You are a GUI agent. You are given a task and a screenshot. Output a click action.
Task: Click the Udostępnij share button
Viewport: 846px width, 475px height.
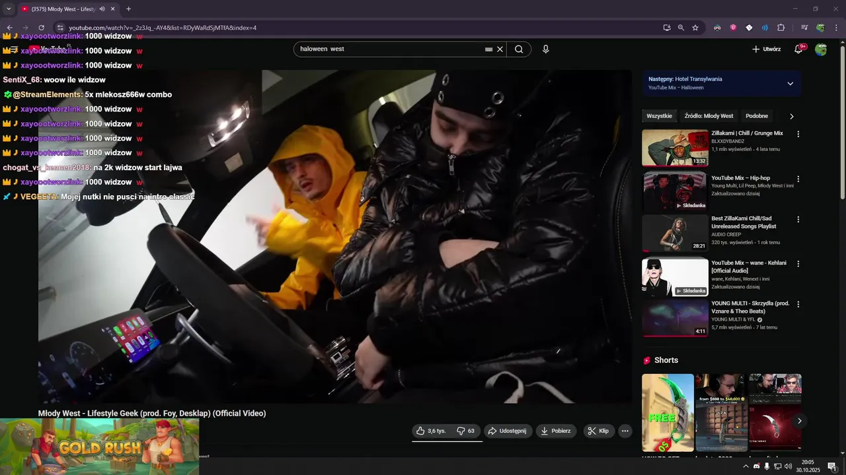click(x=508, y=431)
